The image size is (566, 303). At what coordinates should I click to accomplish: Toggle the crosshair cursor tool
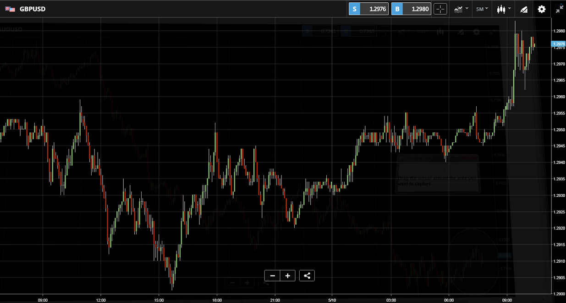click(x=440, y=9)
